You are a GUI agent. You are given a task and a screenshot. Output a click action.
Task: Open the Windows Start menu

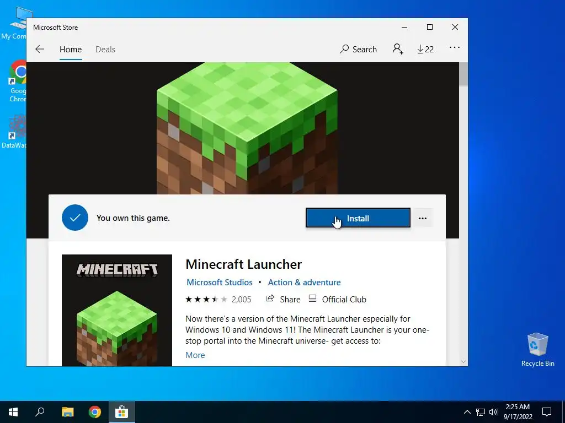pyautogui.click(x=13, y=412)
